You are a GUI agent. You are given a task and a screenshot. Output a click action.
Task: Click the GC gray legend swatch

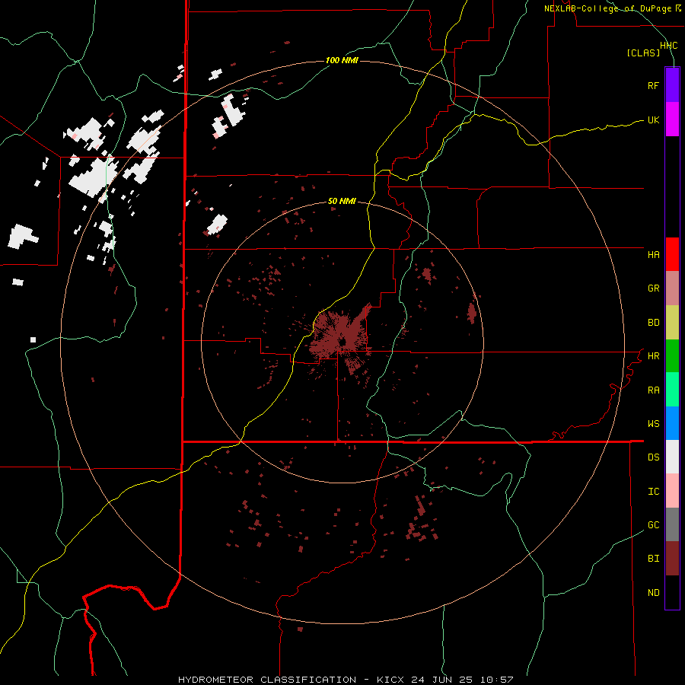(x=672, y=524)
